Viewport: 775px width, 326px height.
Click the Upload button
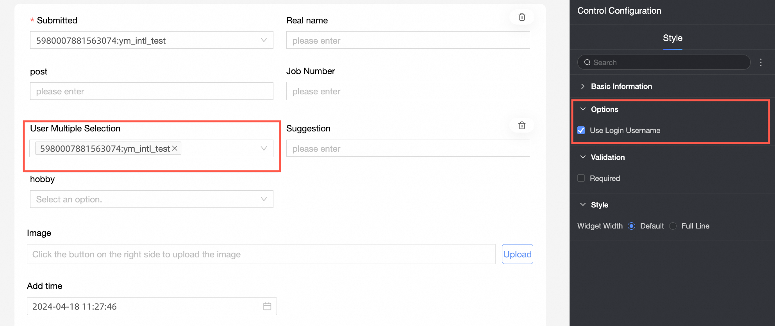pos(517,254)
